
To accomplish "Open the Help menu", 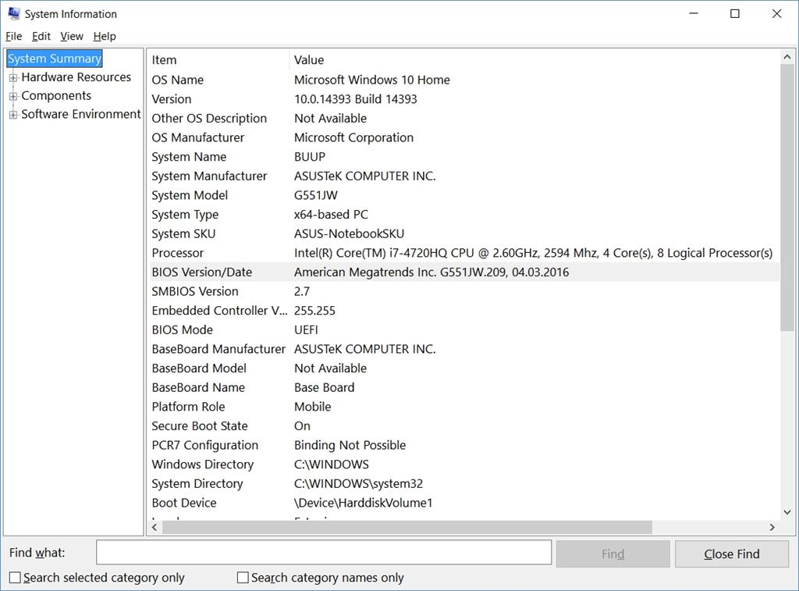I will click(x=105, y=36).
